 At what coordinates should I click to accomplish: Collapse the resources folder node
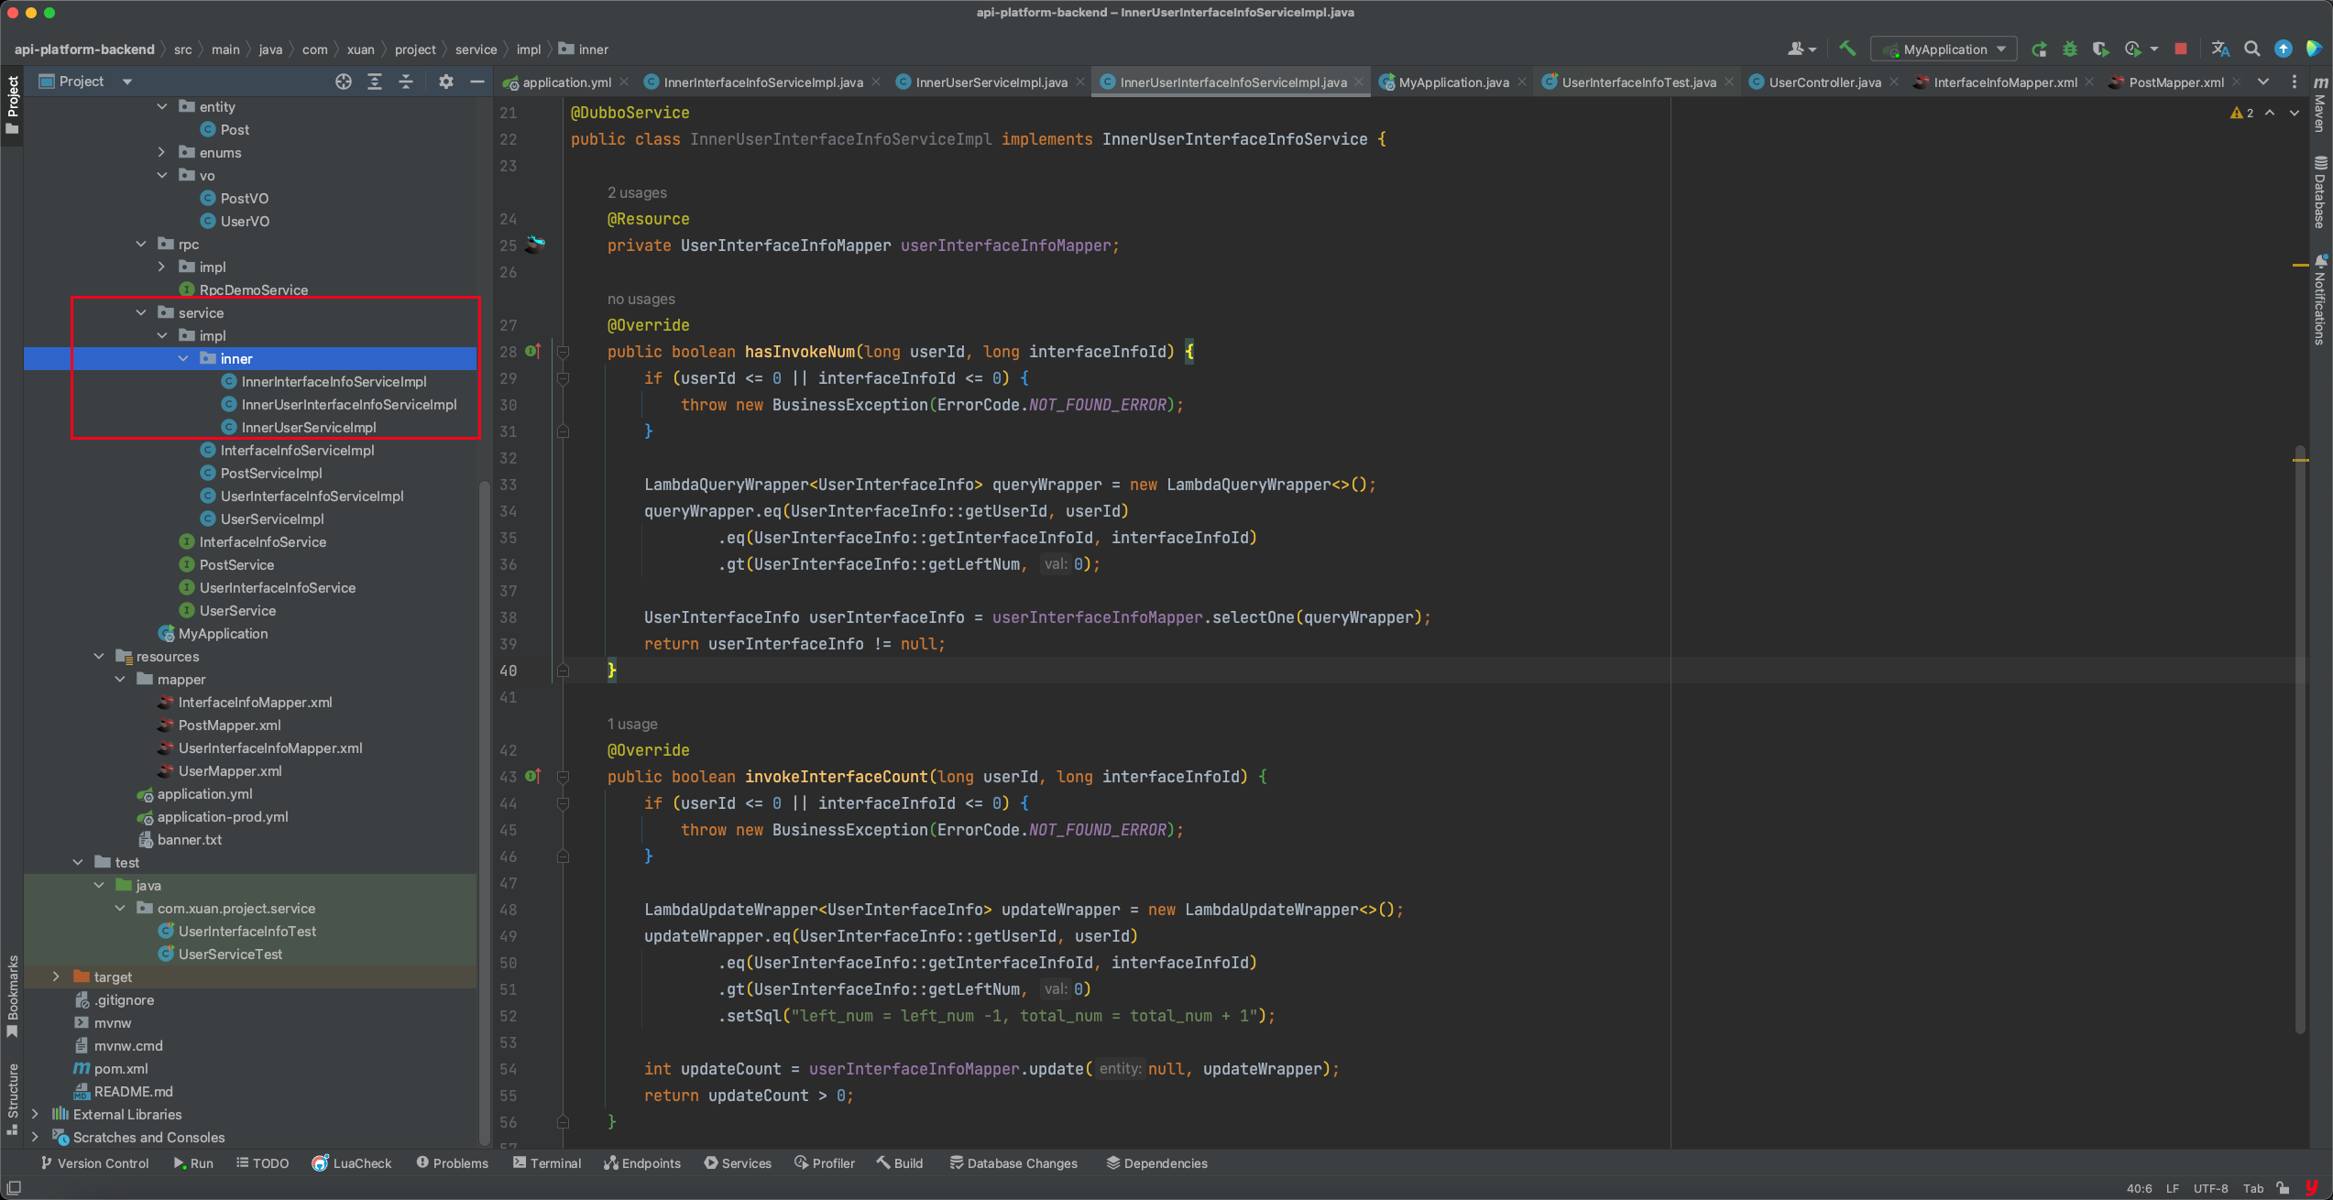(x=99, y=656)
